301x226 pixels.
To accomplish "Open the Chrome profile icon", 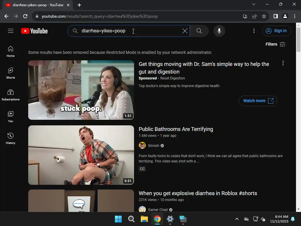I will (x=285, y=16).
